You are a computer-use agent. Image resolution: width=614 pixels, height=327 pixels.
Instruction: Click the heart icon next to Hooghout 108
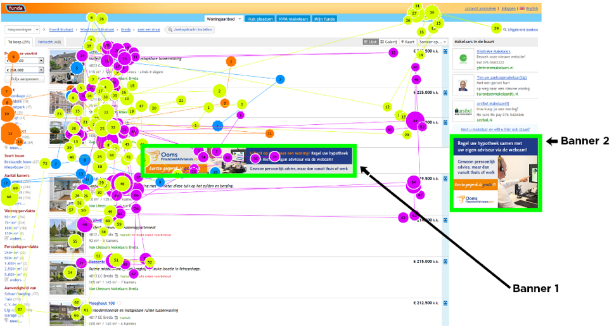120,304
